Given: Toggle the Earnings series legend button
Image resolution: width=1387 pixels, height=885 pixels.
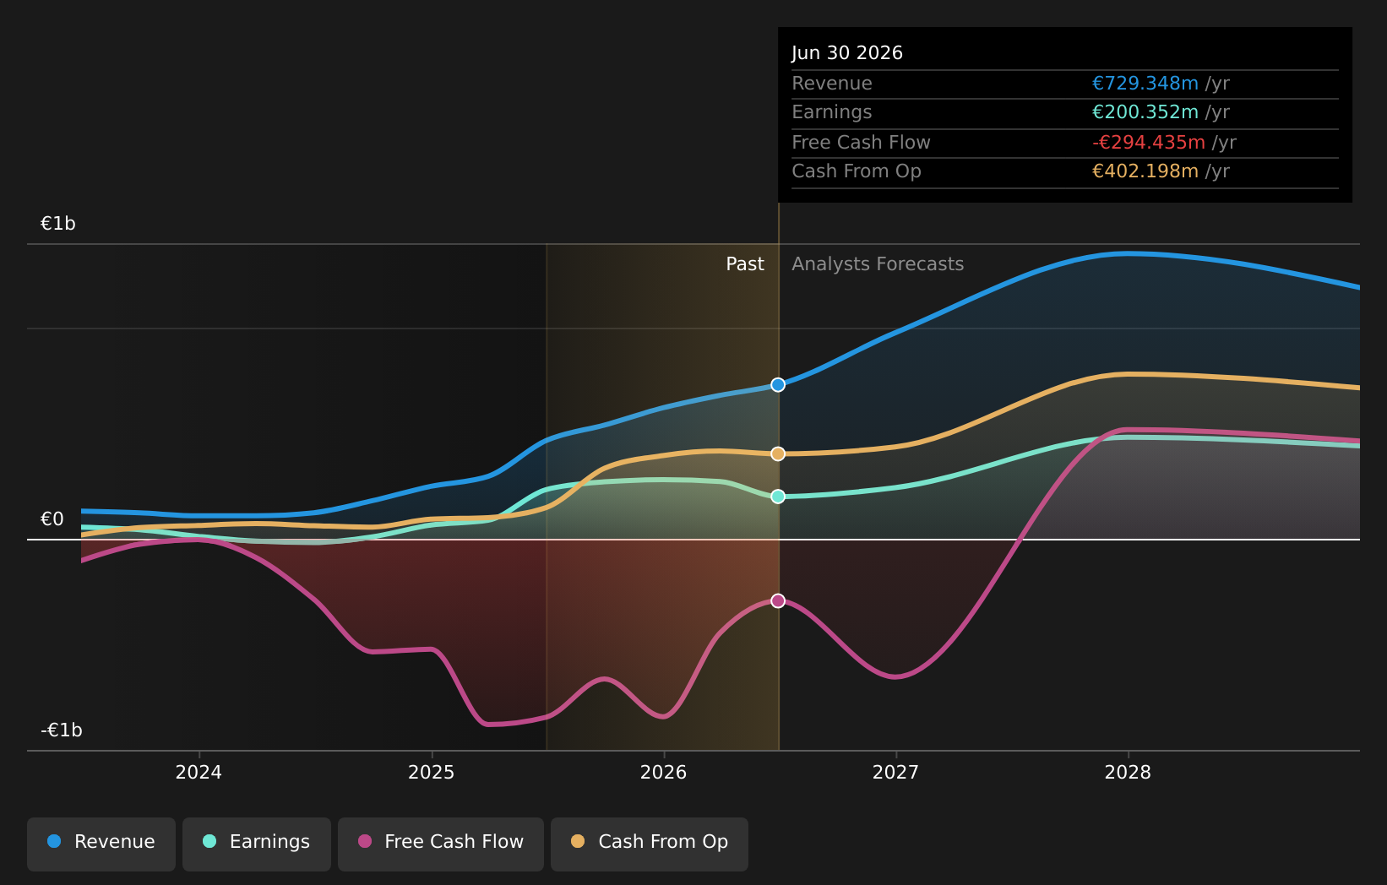Looking at the screenshot, I should pyautogui.click(x=257, y=844).
